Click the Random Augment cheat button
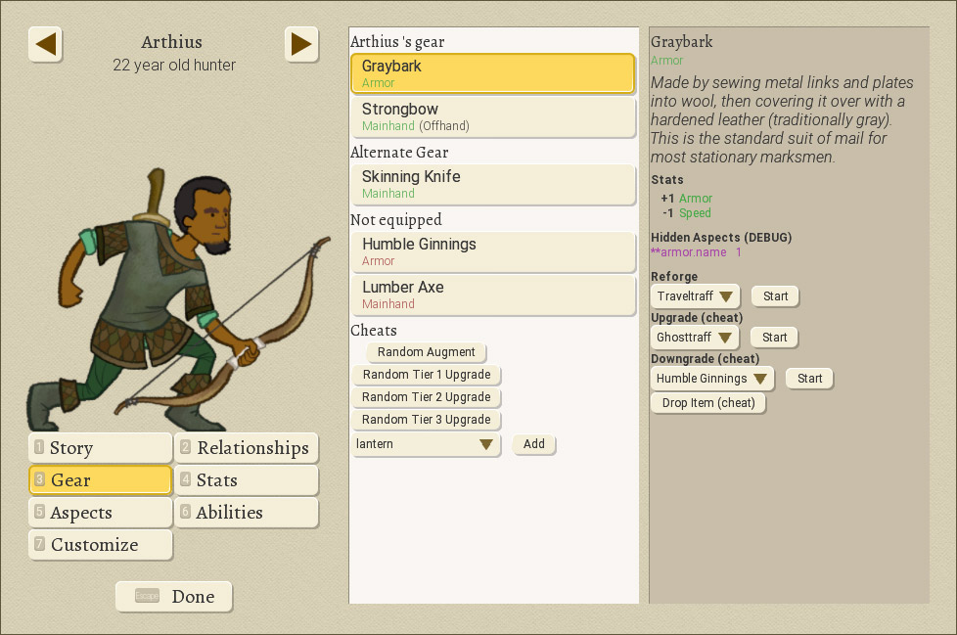This screenshot has width=957, height=635. coord(427,352)
